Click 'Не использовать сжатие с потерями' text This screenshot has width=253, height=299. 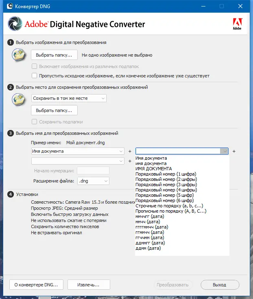[x=69, y=220]
